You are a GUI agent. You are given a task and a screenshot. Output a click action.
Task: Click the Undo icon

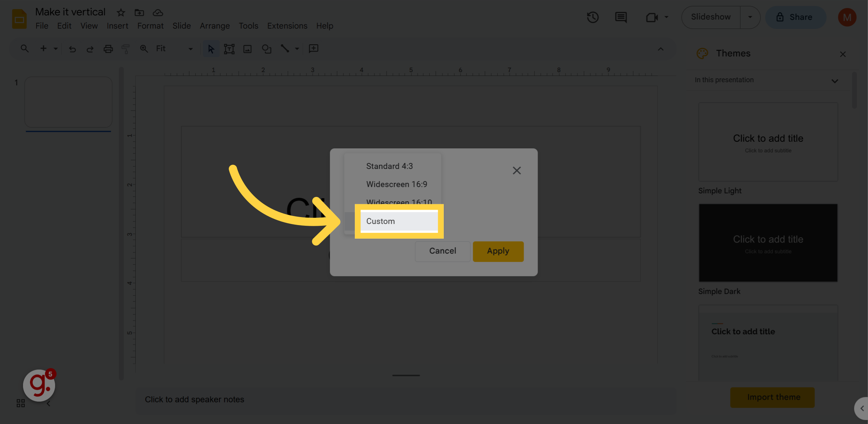pyautogui.click(x=73, y=49)
